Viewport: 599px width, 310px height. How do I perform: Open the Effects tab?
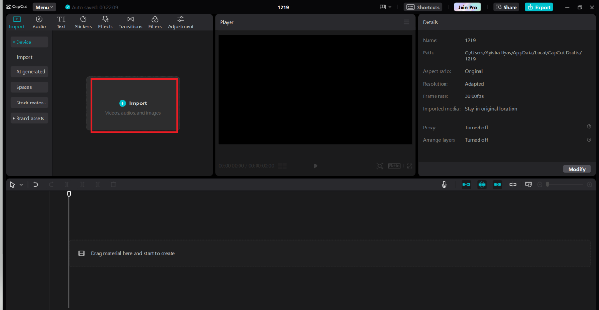105,22
